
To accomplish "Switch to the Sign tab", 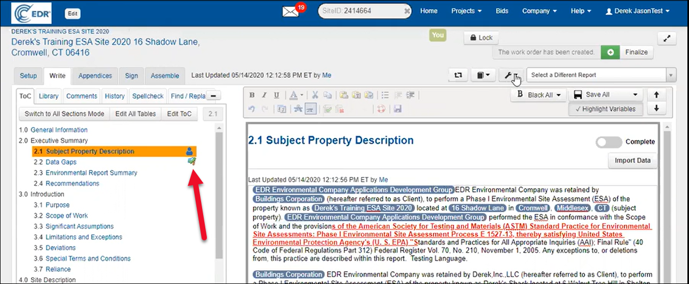I will (131, 76).
